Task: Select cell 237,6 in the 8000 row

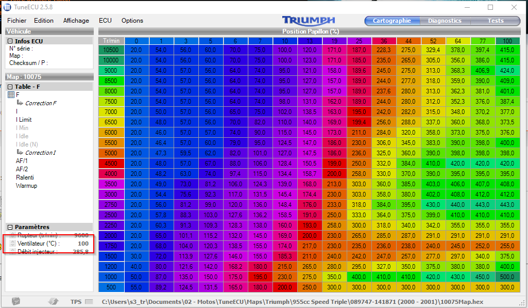Action: pos(384,91)
